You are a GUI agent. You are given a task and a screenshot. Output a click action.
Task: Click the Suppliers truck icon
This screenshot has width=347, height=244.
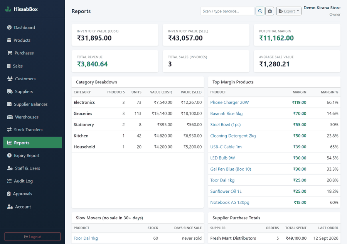pos(10,91)
